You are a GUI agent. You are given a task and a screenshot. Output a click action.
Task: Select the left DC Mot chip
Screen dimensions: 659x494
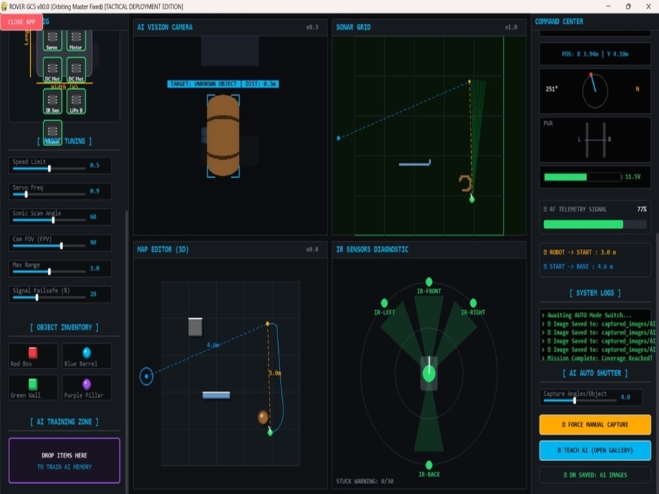(53, 70)
